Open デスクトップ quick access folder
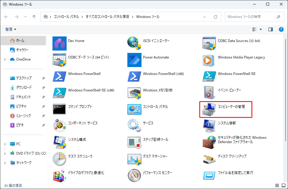 (23, 78)
